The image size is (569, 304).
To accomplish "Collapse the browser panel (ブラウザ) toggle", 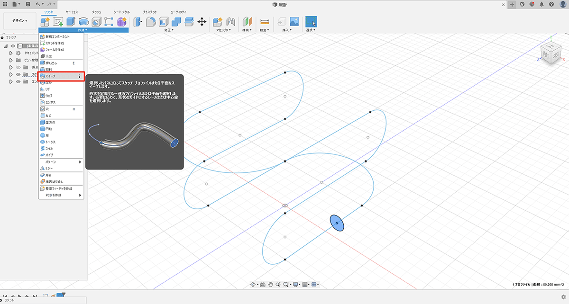I will point(2,37).
